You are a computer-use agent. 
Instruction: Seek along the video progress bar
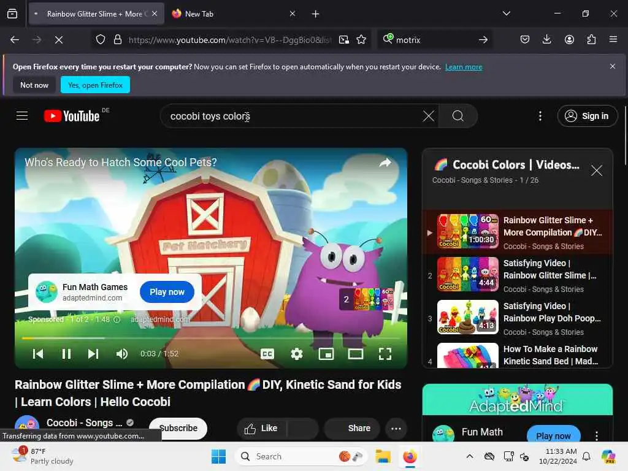tap(211, 339)
